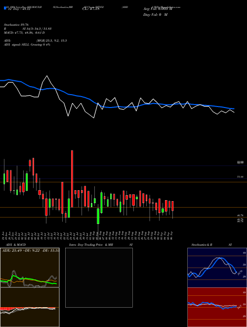The width and height of the screenshot is (247, 327).
Task: Open the empty Intra Day Trading chart panel
Action: 99,277
